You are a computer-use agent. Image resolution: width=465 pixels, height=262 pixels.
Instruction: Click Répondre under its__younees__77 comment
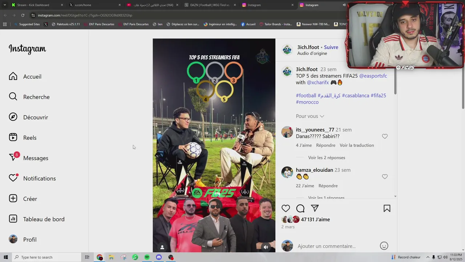pos(326,145)
